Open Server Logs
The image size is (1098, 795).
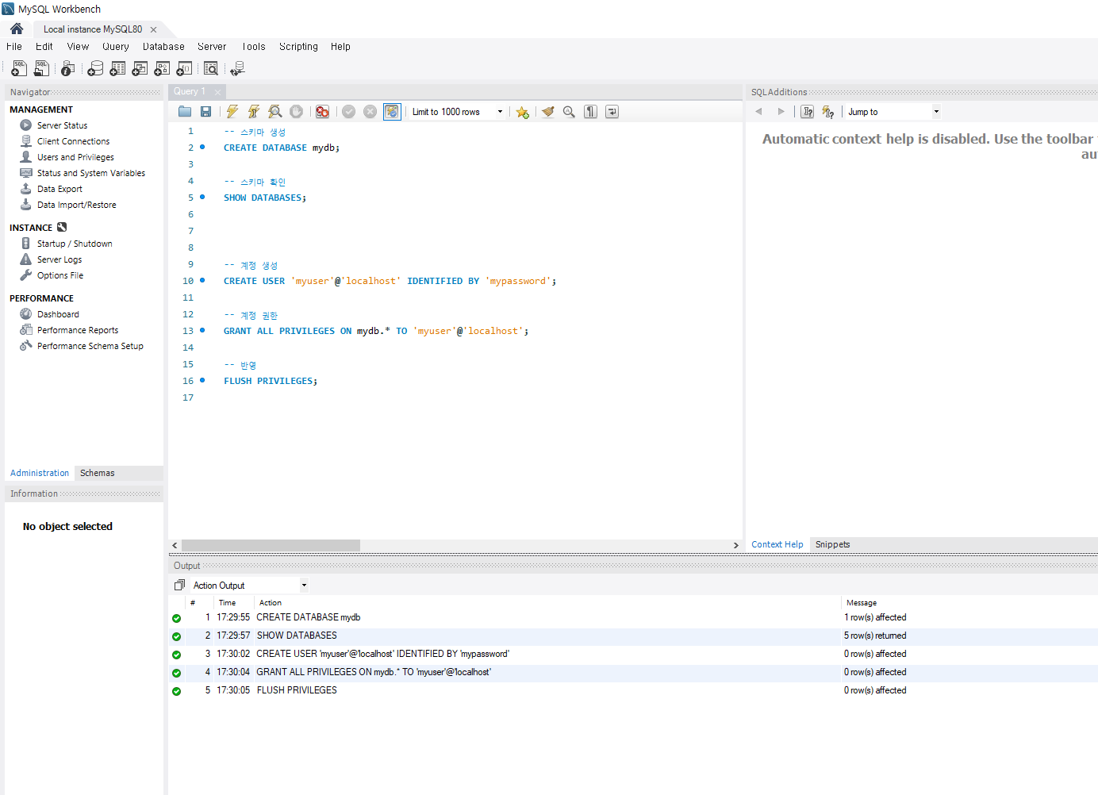(x=60, y=259)
